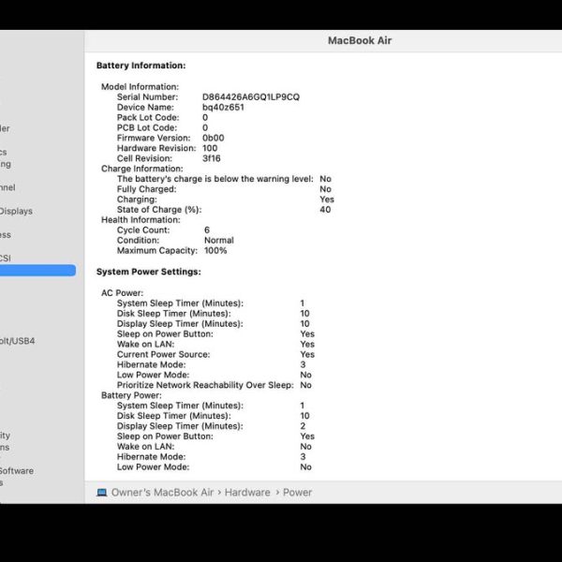Click the AC Power section label

pos(122,293)
